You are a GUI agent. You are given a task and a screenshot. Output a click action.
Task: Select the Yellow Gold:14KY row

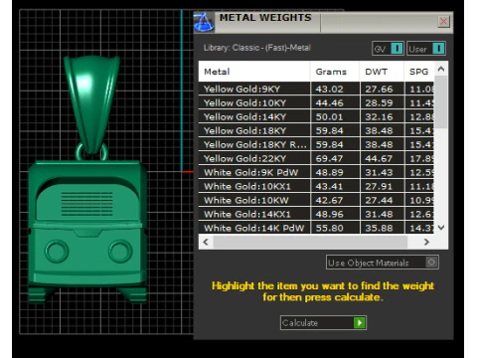[x=316, y=116]
